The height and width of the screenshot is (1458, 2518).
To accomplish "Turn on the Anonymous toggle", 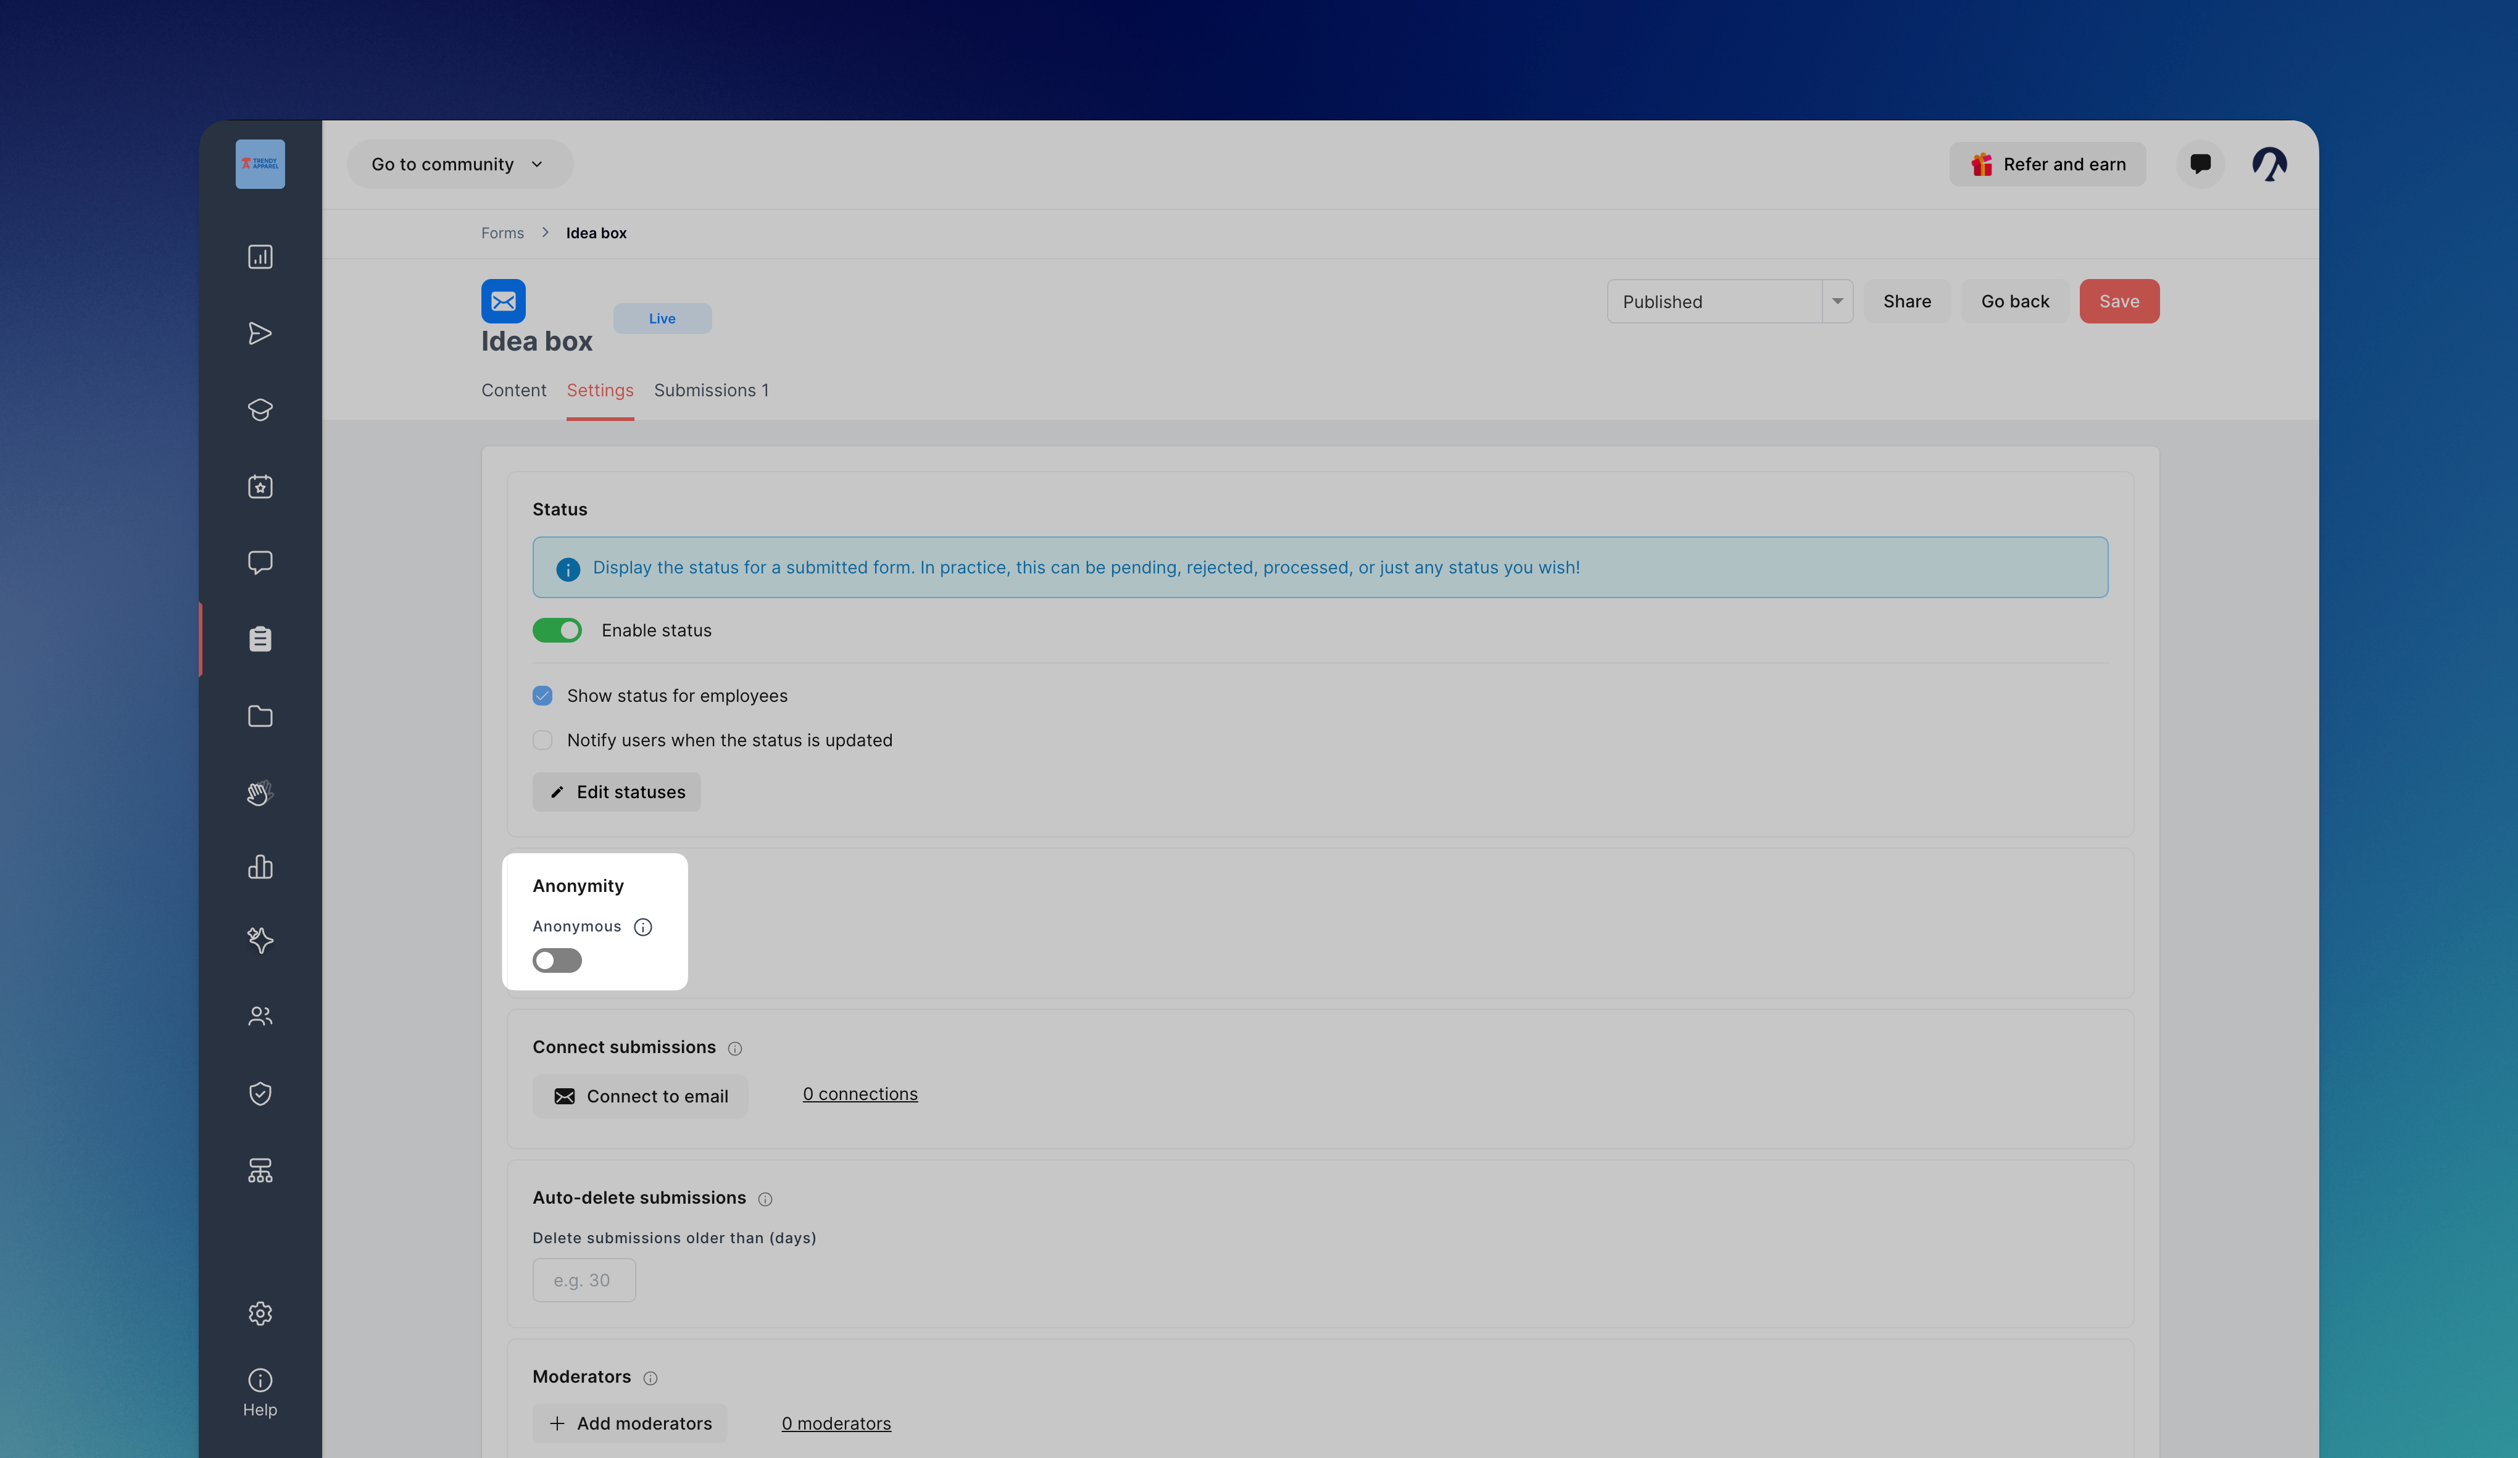I will point(557,960).
